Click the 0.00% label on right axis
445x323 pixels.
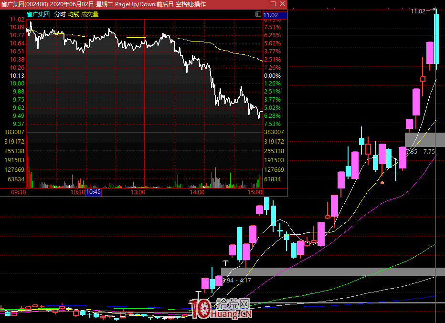click(272, 76)
